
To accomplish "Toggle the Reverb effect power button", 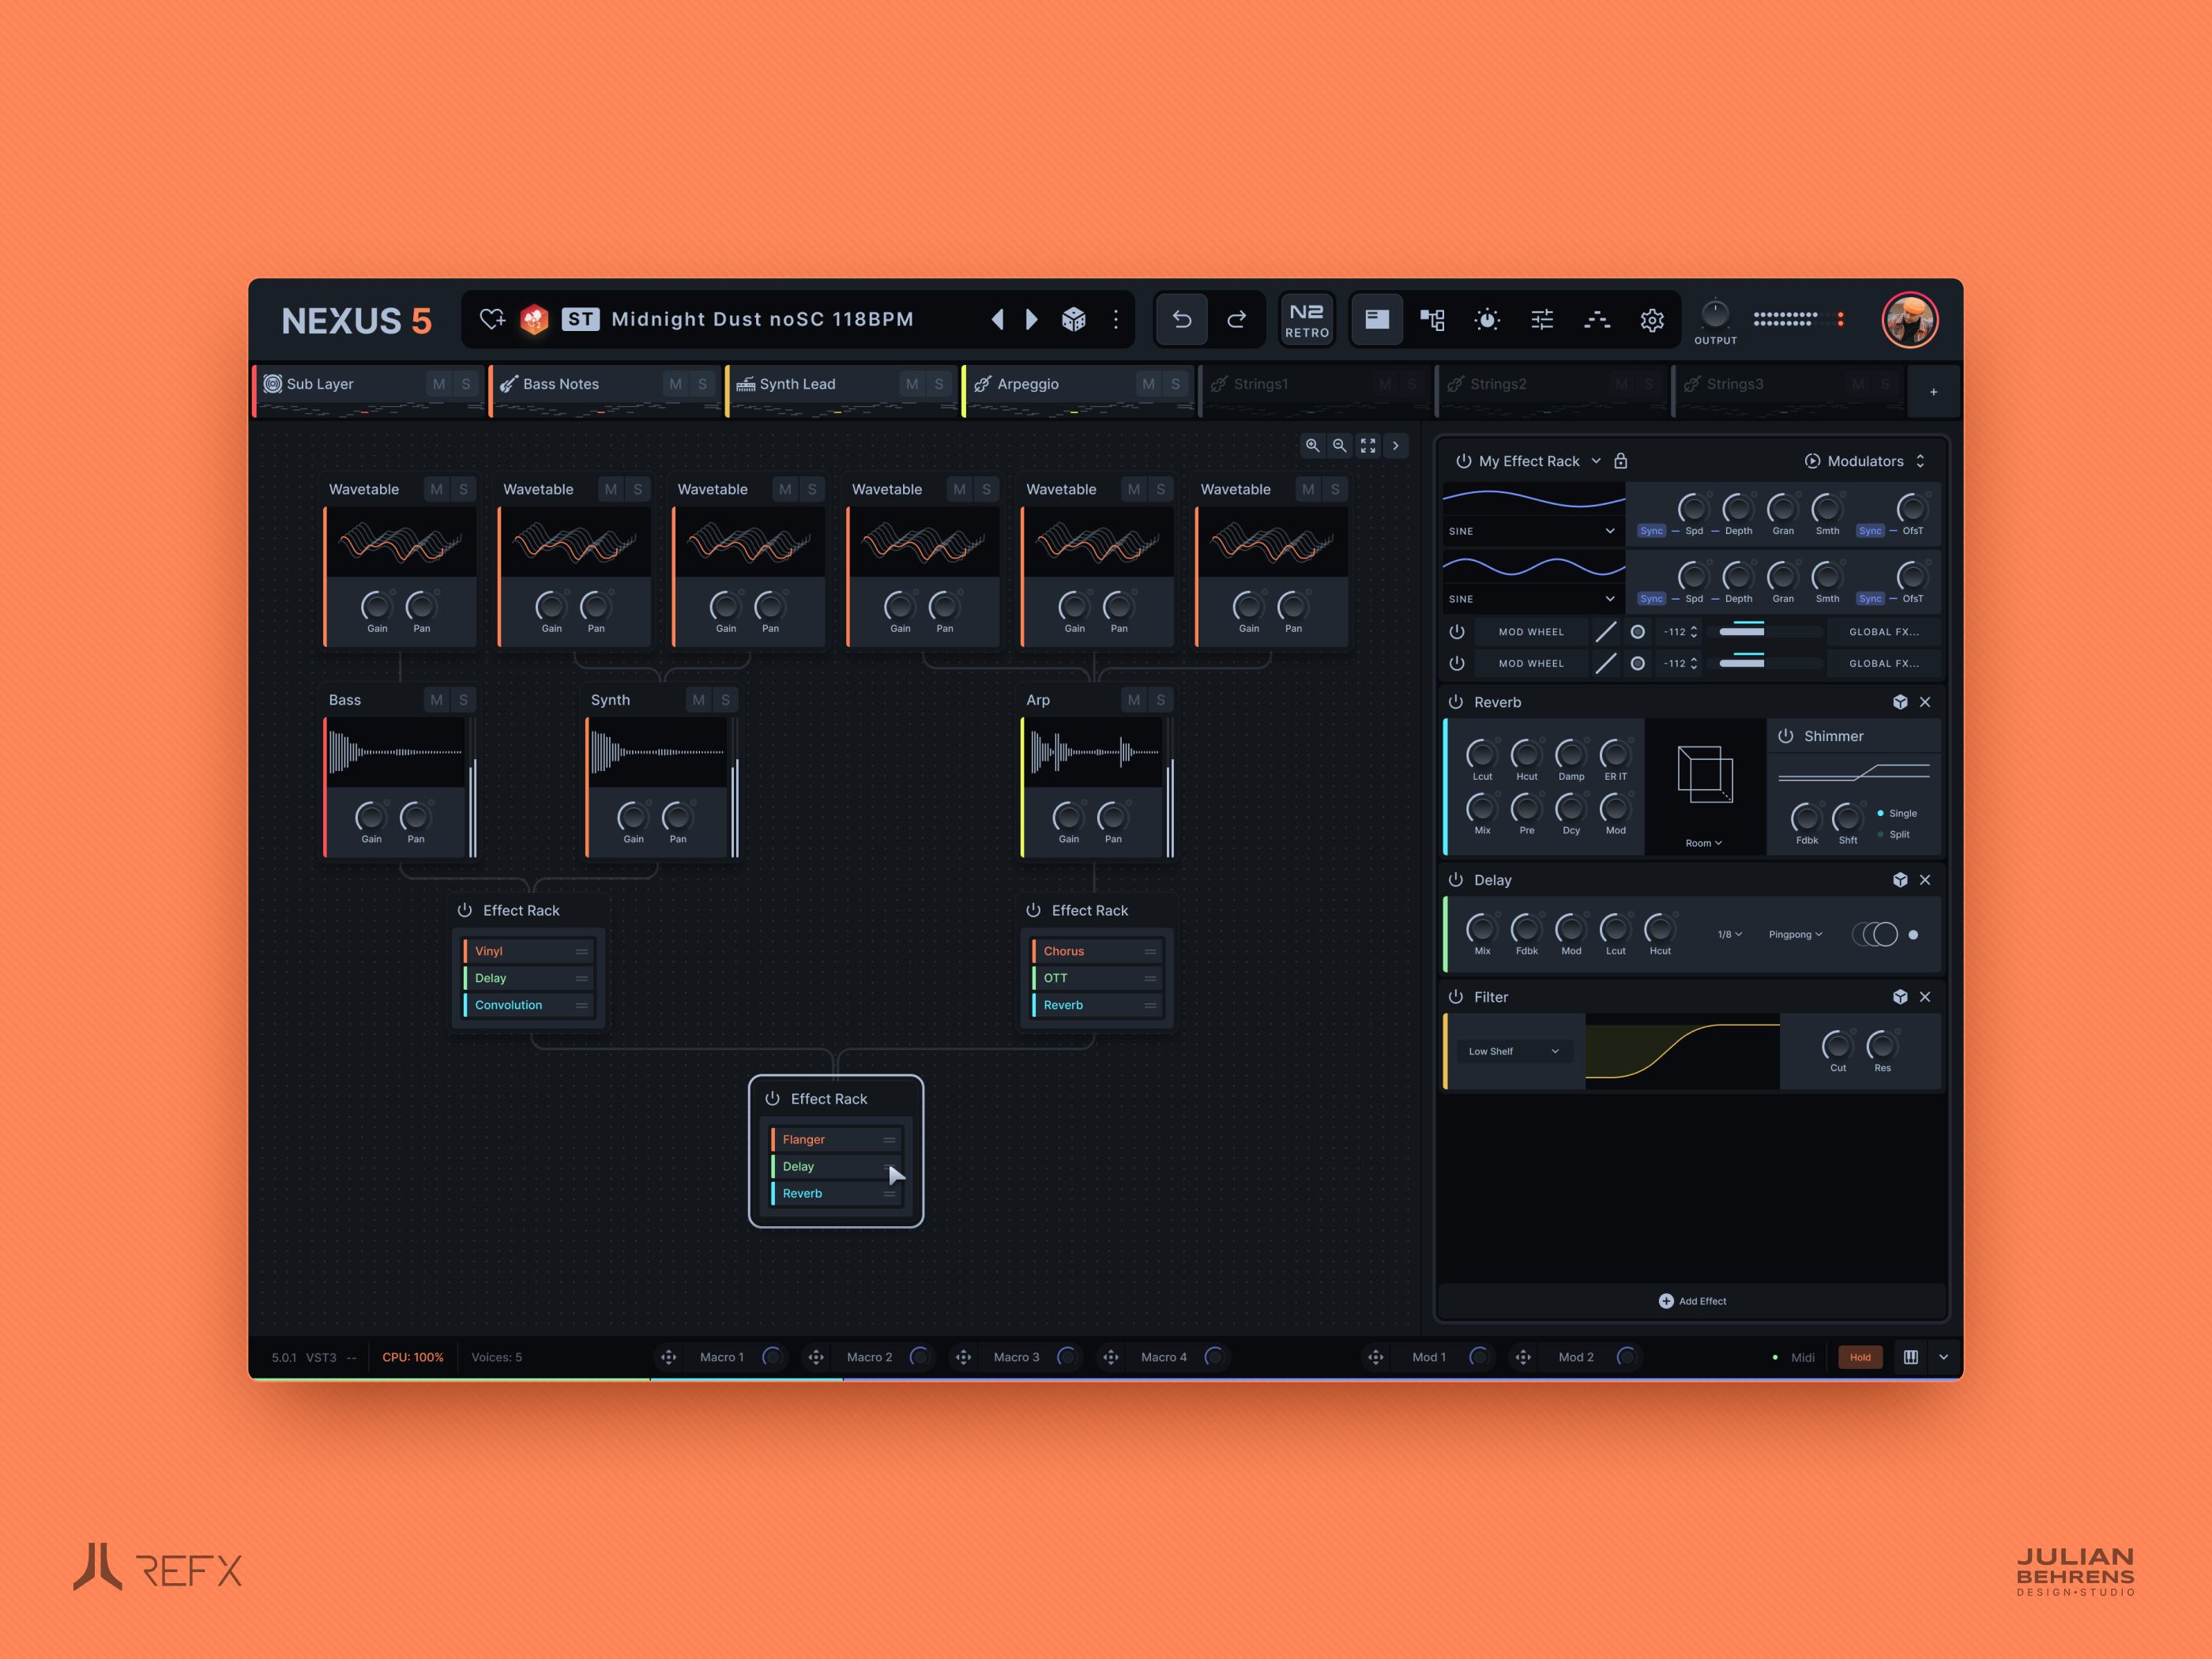I will (1456, 702).
